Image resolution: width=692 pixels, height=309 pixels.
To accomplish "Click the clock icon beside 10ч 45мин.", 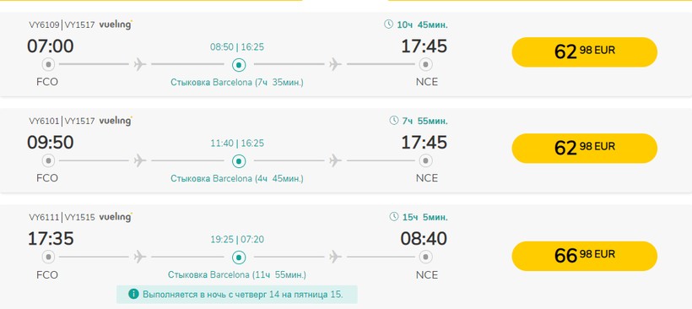I will [388, 24].
